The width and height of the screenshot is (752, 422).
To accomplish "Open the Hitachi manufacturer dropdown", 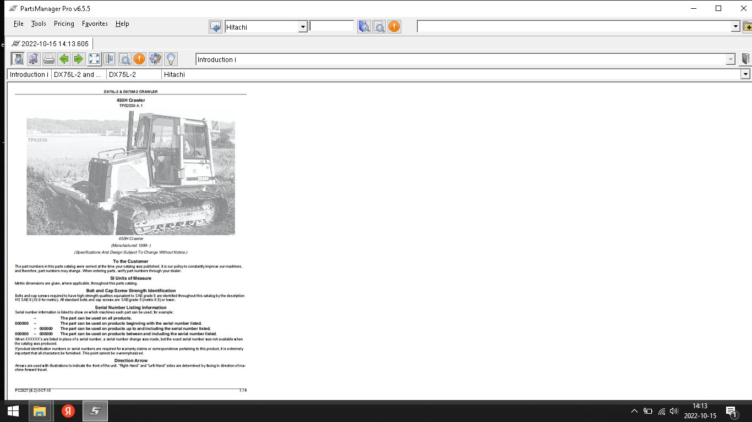I will click(302, 27).
